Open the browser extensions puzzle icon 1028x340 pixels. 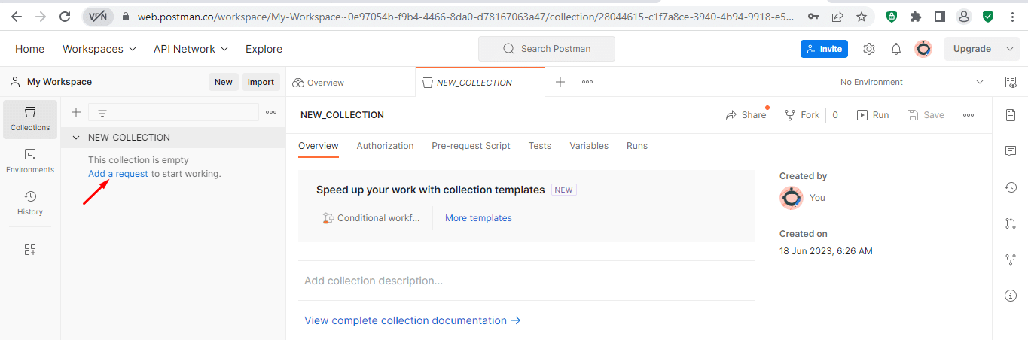pos(916,16)
